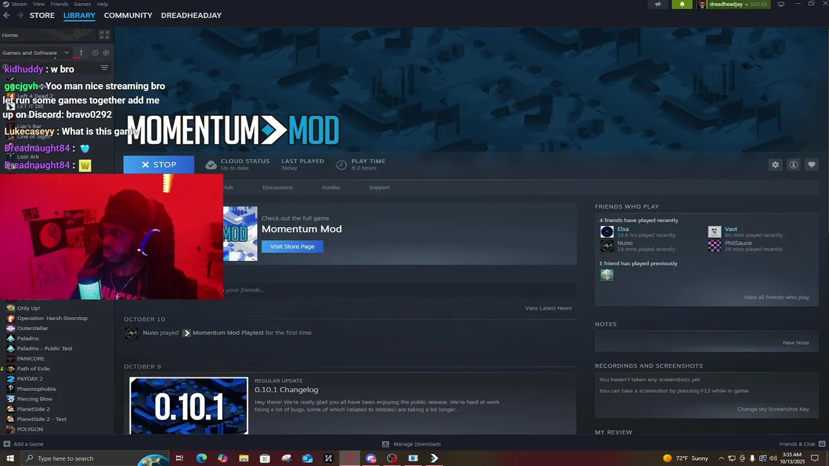The height and width of the screenshot is (466, 829).
Task: Filter ready-to-play games icon
Action: click(106, 52)
